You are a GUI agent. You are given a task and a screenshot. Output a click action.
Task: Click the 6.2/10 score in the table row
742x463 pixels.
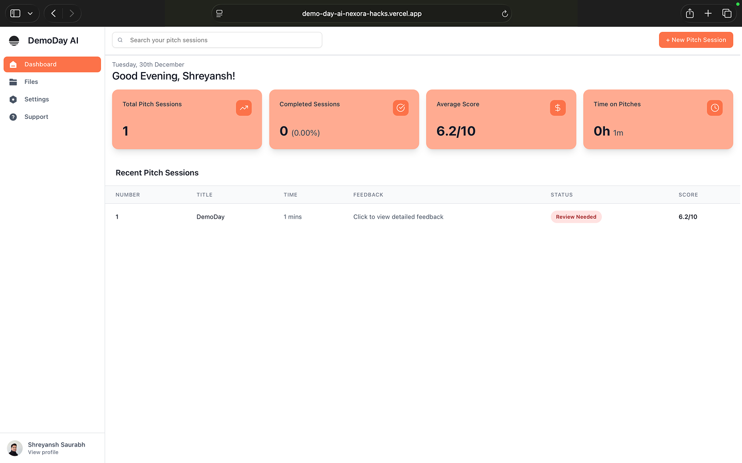[688, 217]
